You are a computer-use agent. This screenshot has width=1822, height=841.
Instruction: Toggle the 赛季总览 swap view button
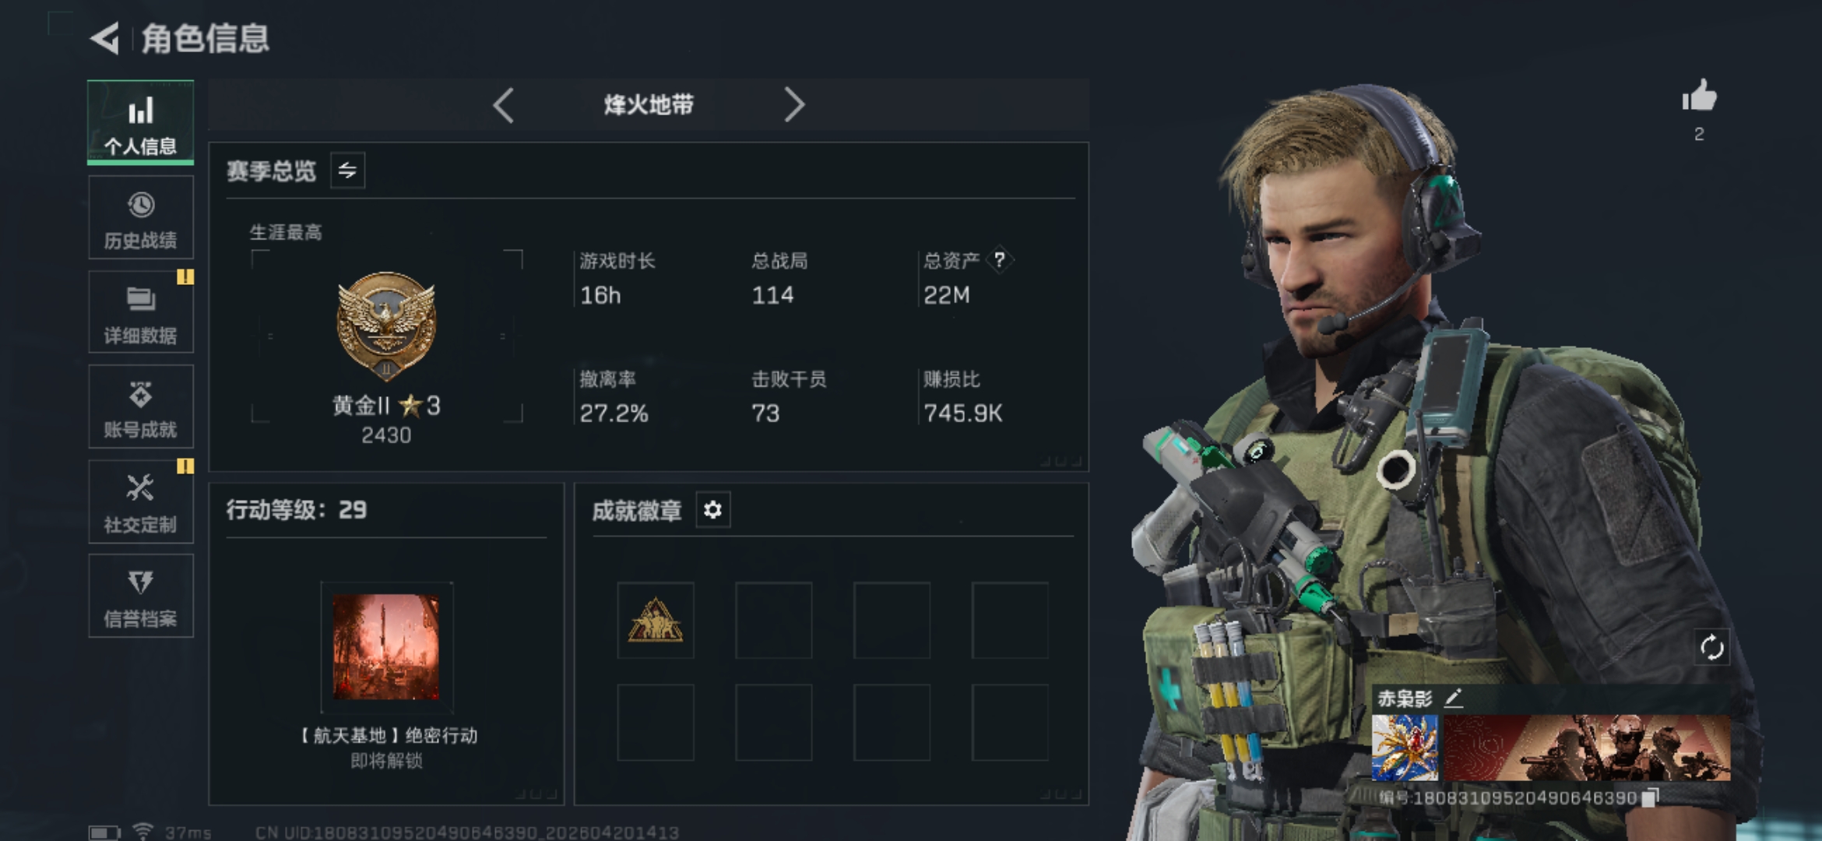[348, 171]
